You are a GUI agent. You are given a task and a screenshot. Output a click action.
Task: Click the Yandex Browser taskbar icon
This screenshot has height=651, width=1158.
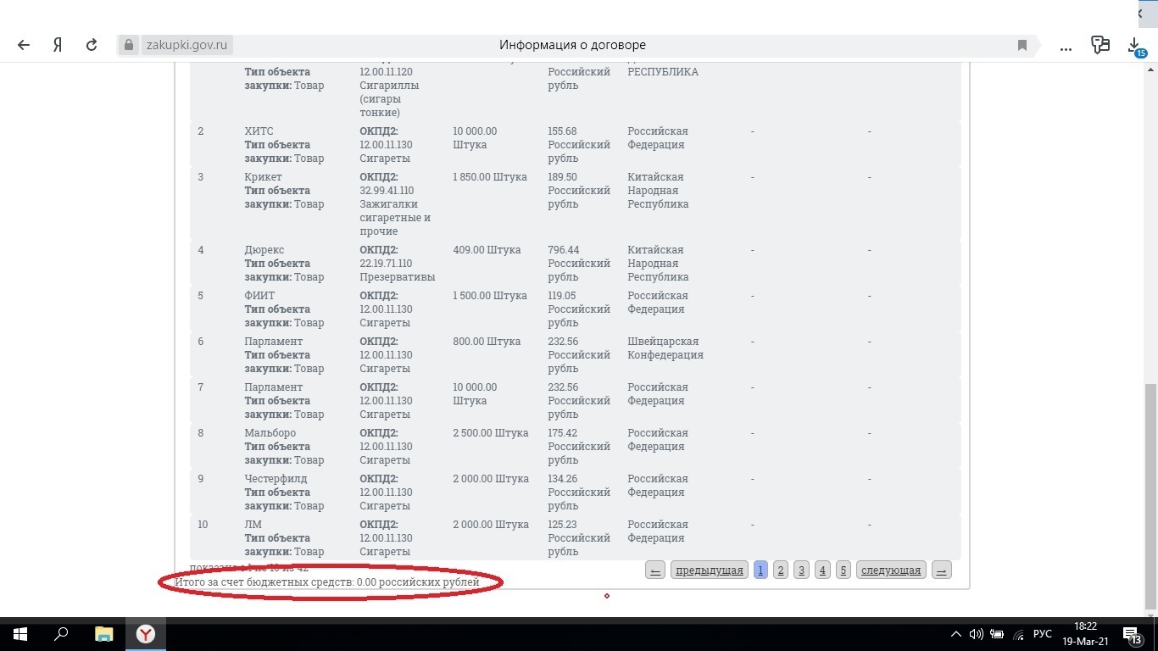146,633
